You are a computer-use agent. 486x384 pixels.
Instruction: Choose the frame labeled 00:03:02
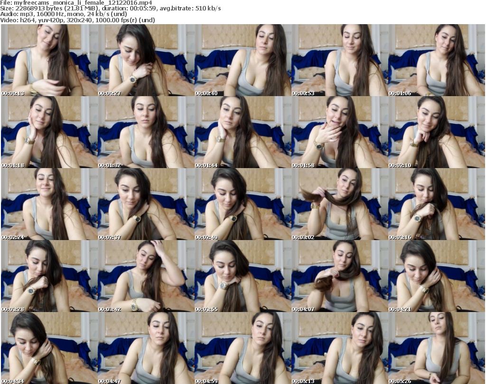pyautogui.click(x=339, y=204)
